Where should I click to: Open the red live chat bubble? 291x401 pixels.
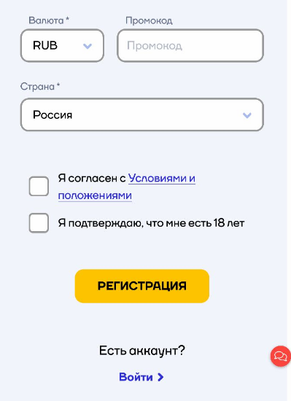(281, 356)
